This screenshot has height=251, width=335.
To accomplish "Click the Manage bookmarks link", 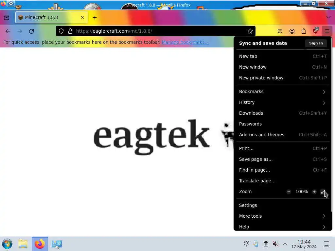I will (185, 42).
